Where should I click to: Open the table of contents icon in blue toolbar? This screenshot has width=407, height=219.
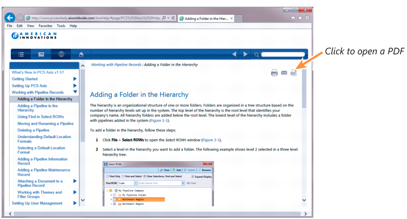click(21, 54)
